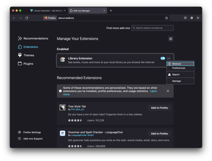Screen dimensions: 212x161
Task: Click the Users: 151,218 count
Action: tap(96, 120)
